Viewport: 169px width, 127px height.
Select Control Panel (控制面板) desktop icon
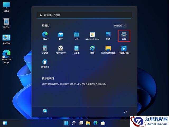(6, 39)
